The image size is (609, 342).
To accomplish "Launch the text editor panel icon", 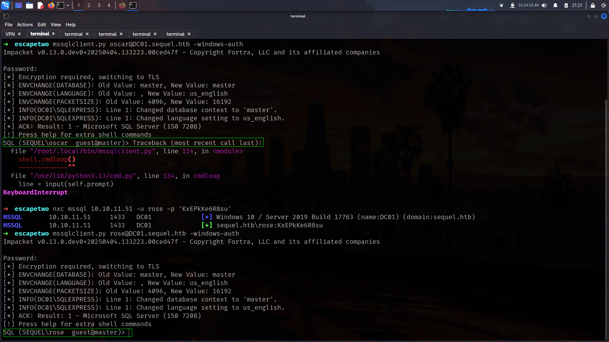I will [x=40, y=5].
